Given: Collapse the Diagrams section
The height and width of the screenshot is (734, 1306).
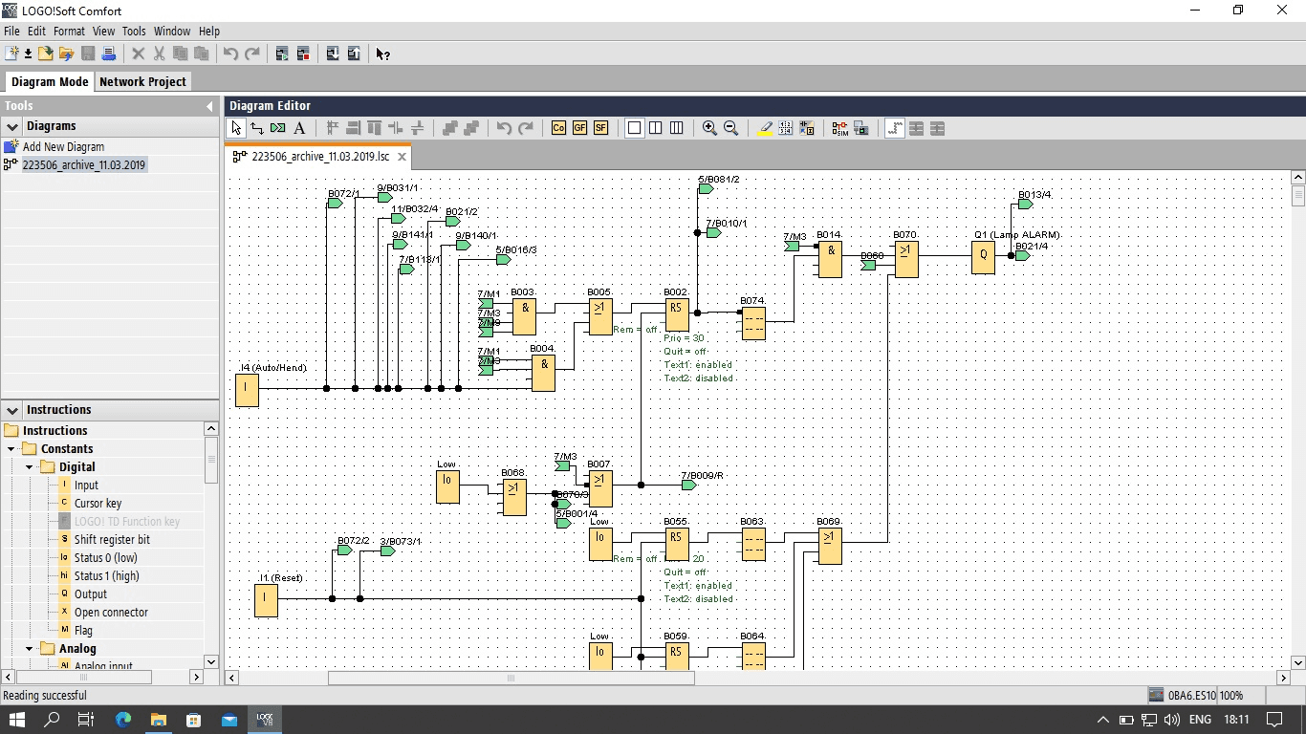Looking at the screenshot, I should pyautogui.click(x=12, y=126).
